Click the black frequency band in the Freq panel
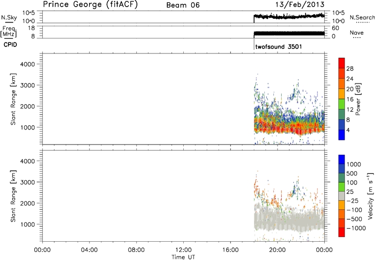The width and height of the screenshot is (375, 260). coord(289,33)
